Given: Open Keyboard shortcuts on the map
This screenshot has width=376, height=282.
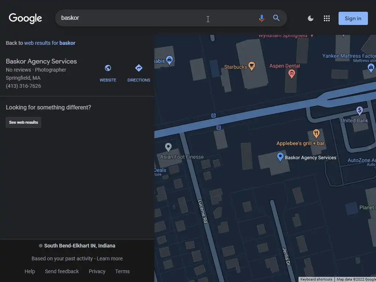Looking at the screenshot, I should (316, 279).
